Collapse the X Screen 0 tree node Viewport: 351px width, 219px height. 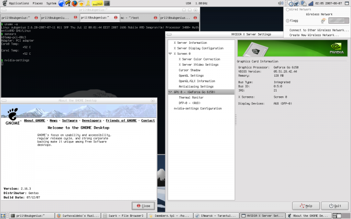point(170,53)
